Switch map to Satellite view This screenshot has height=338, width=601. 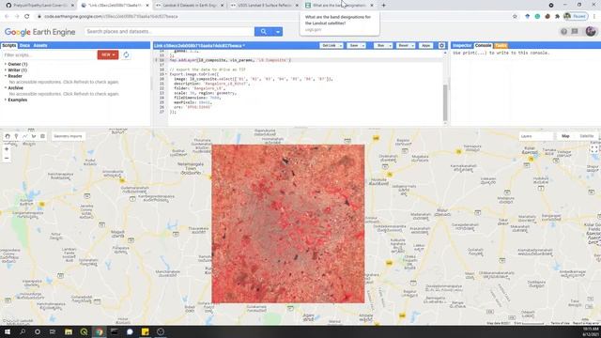click(x=586, y=136)
